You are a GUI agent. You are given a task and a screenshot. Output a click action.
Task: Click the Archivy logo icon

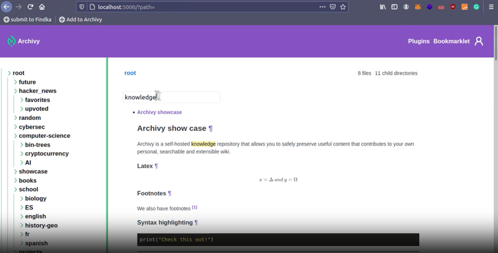click(11, 41)
